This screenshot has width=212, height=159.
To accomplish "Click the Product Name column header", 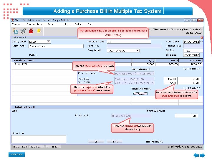I will [x=73, y=60].
